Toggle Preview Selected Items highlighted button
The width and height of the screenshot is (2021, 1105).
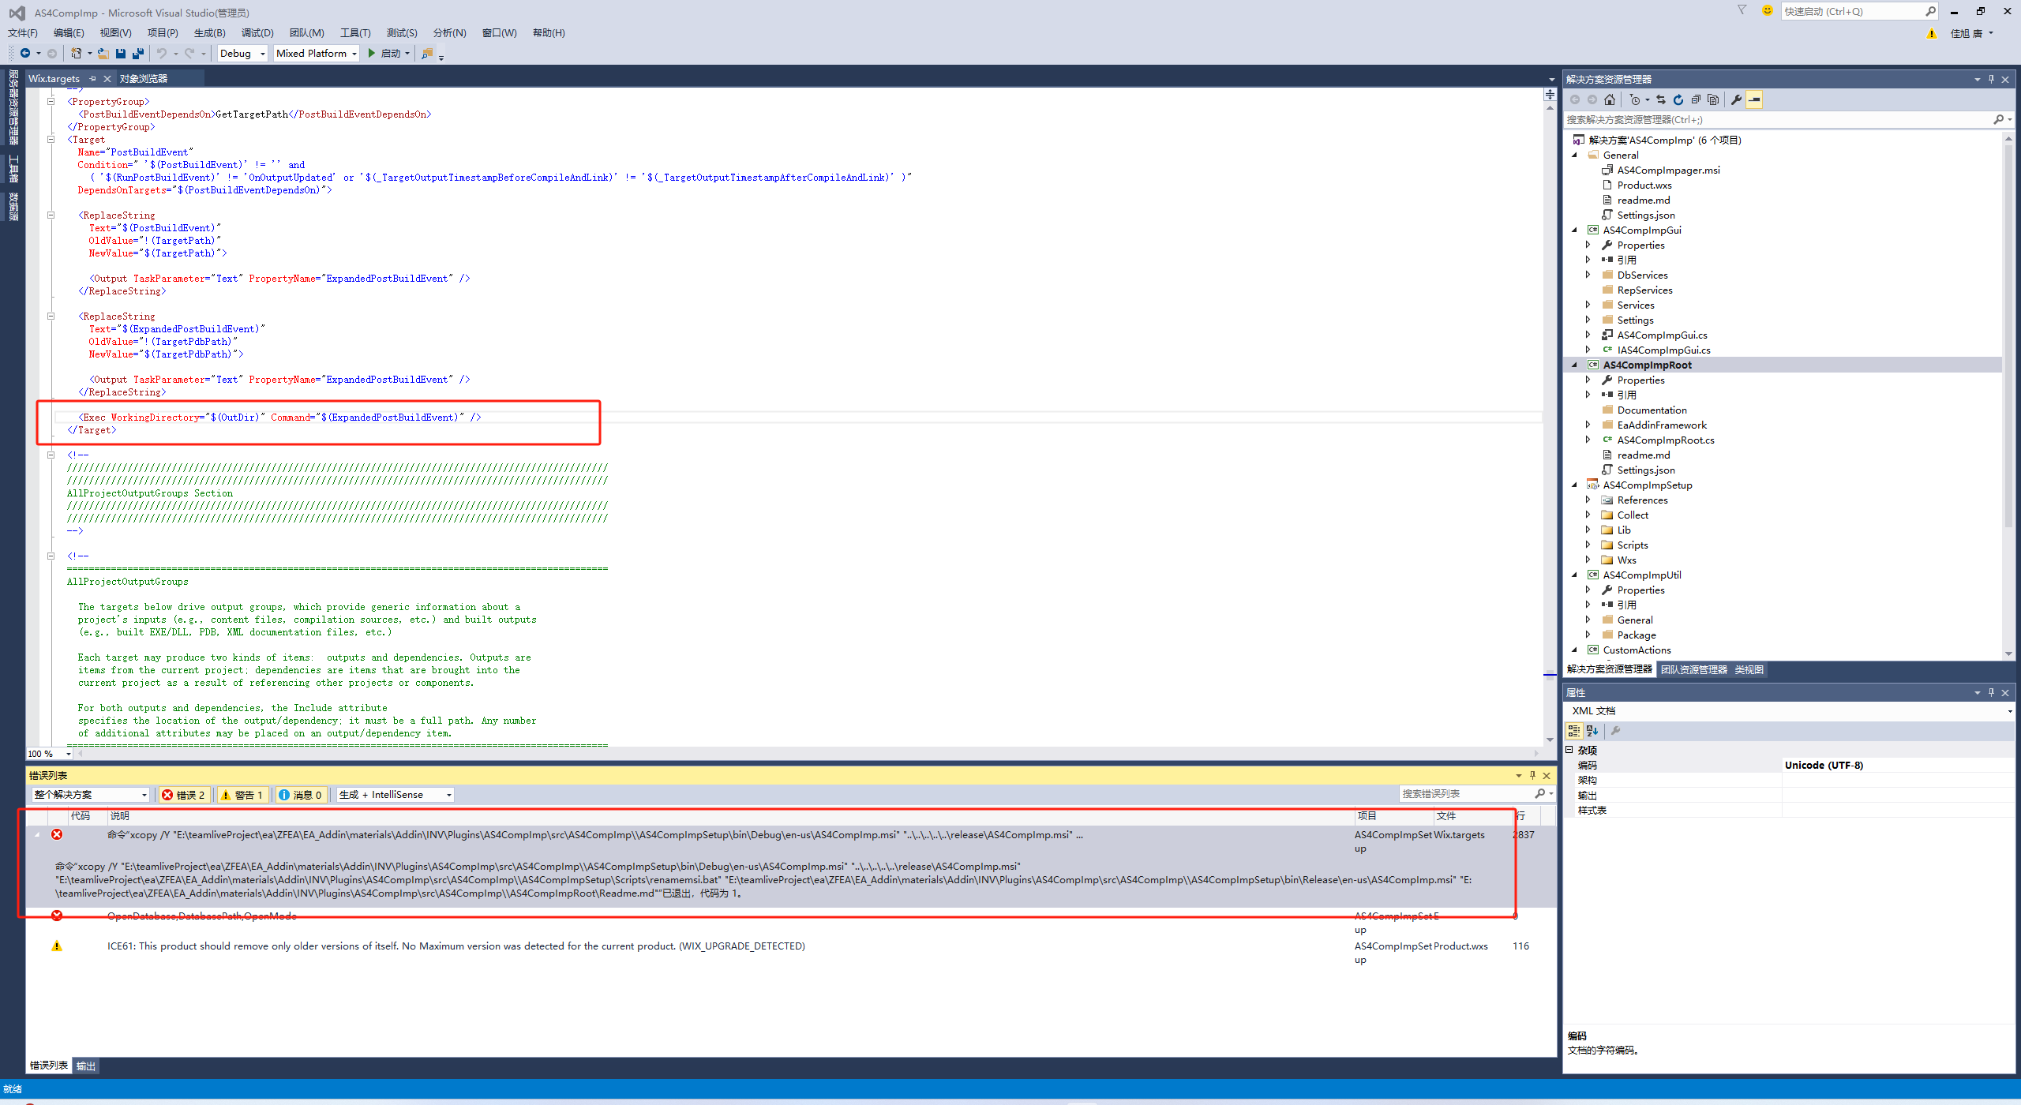click(1754, 99)
